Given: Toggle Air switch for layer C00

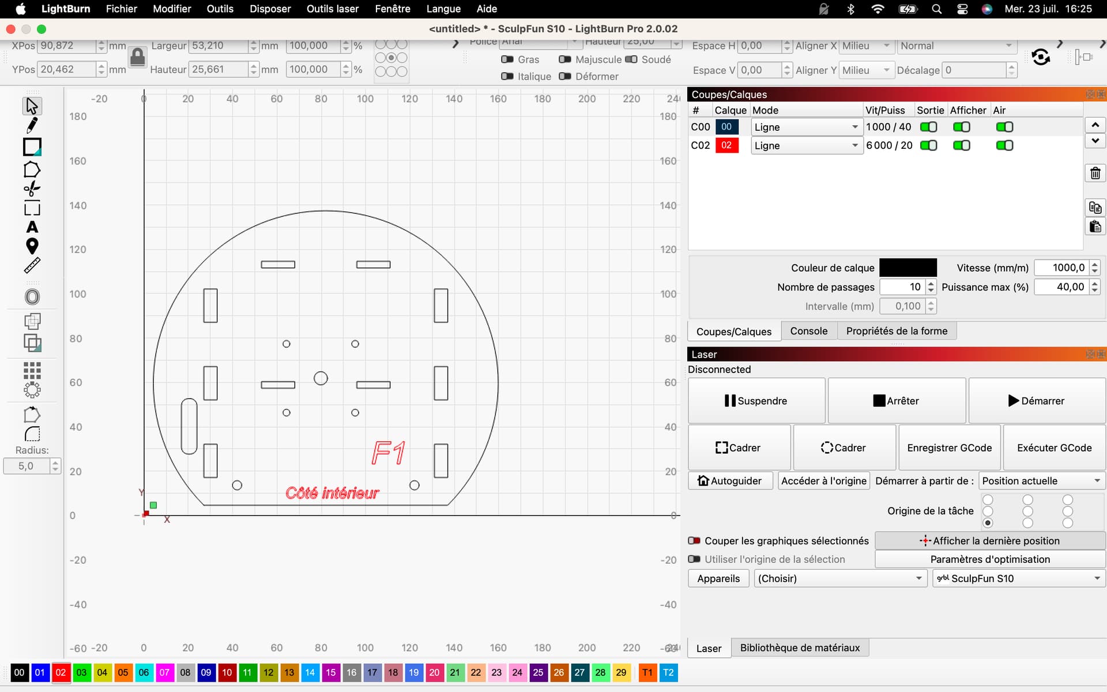Looking at the screenshot, I should (1004, 127).
